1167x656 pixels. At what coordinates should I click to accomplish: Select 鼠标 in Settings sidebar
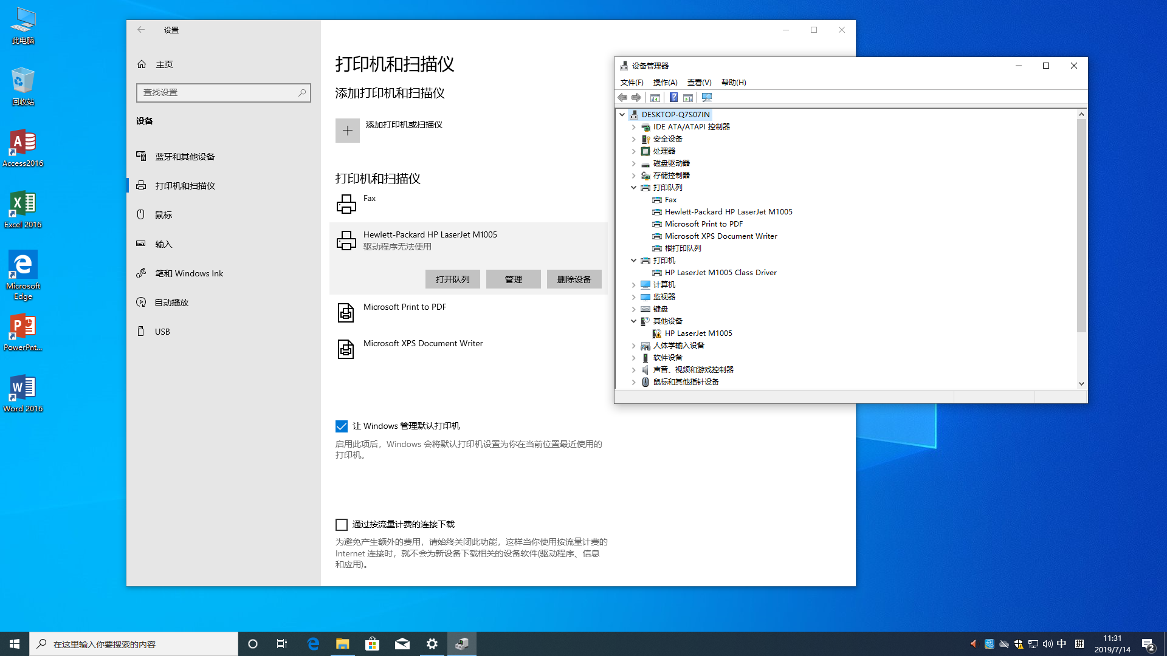click(224, 215)
